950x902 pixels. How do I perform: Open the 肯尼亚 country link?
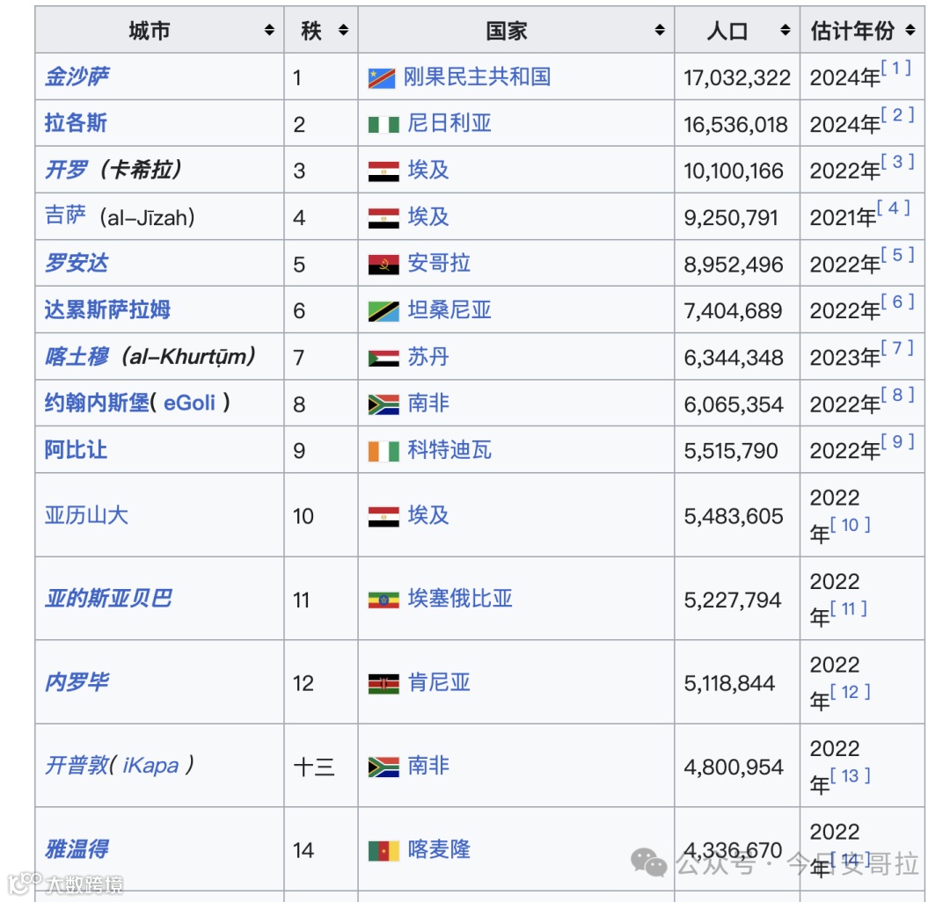(x=439, y=682)
